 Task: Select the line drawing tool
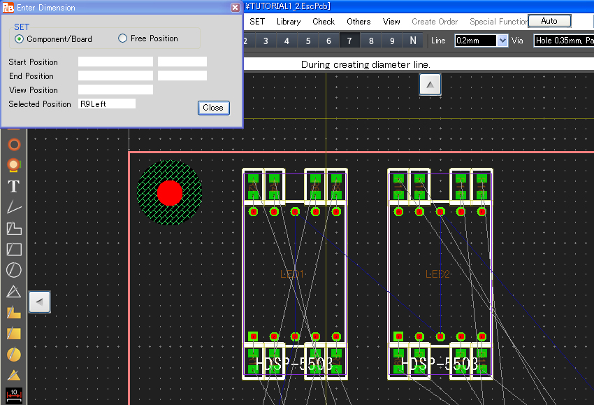[x=14, y=208]
